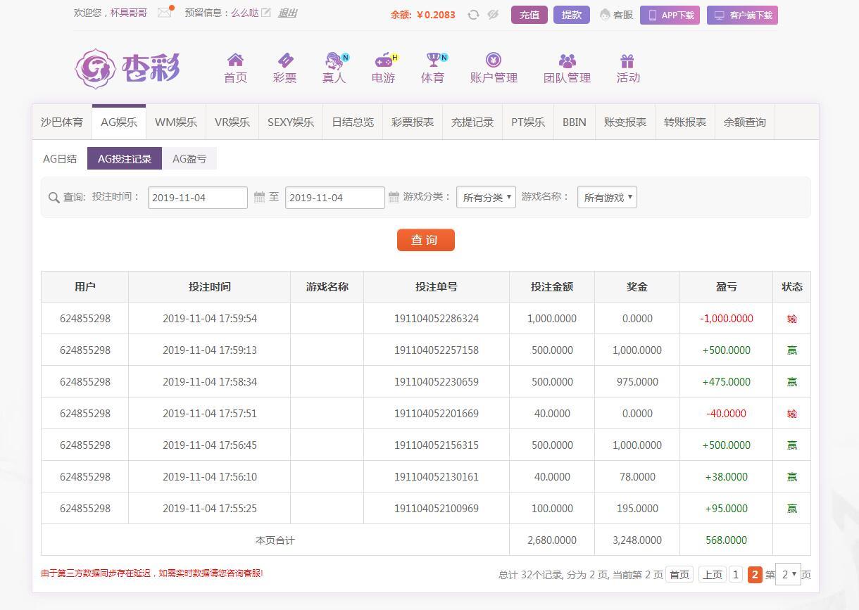
Task: Click the balance ￥0.2083
Action: click(x=437, y=15)
